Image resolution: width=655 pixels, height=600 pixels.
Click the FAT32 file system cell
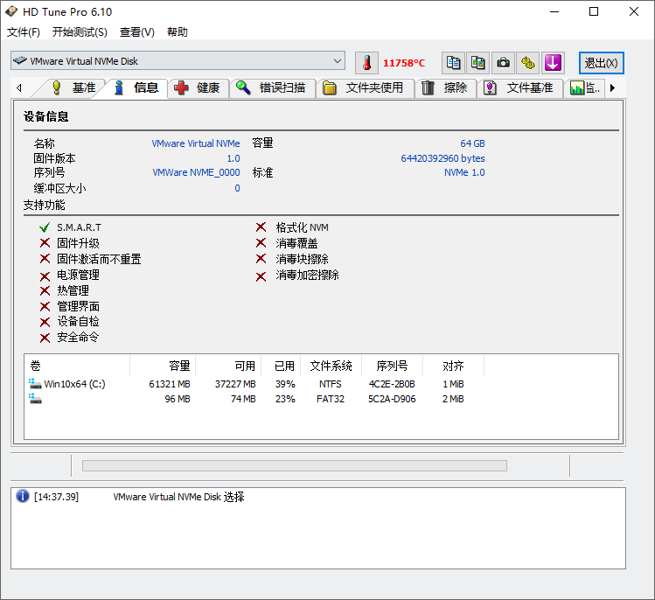[x=331, y=399]
